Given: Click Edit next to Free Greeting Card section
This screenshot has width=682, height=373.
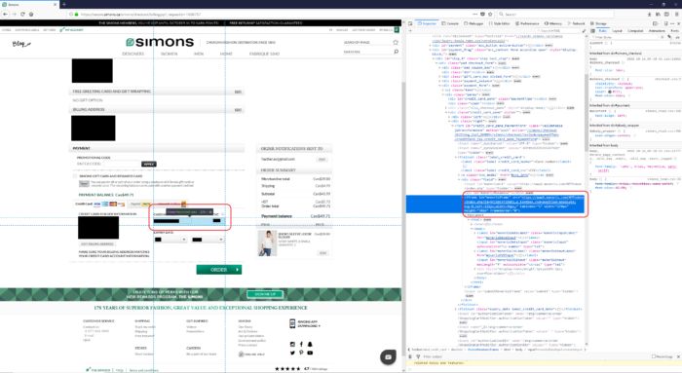Looking at the screenshot, I should [238, 92].
